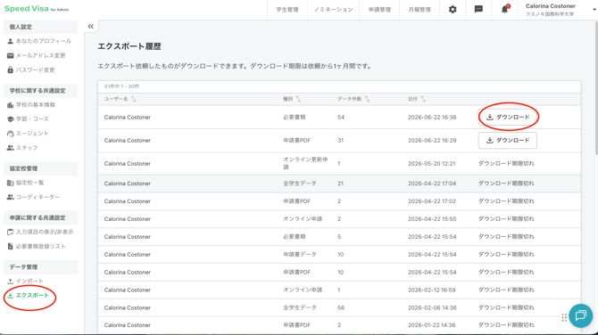Image resolution: width=598 pixels, height=335 pixels.
Task: Open the notifications bell
Action: coord(504,9)
